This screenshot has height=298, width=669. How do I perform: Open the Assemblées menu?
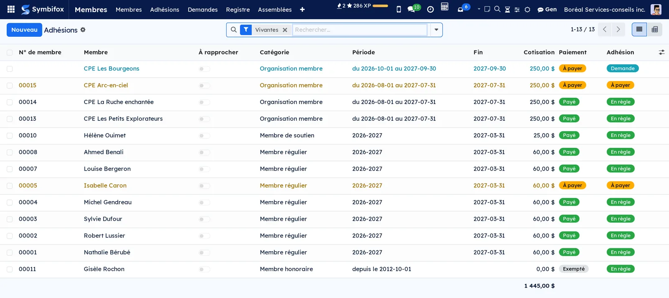(275, 9)
